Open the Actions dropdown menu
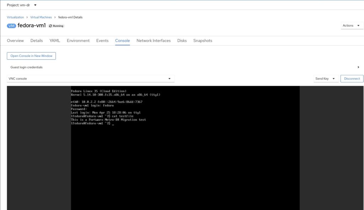This screenshot has height=210, width=364. [350, 26]
